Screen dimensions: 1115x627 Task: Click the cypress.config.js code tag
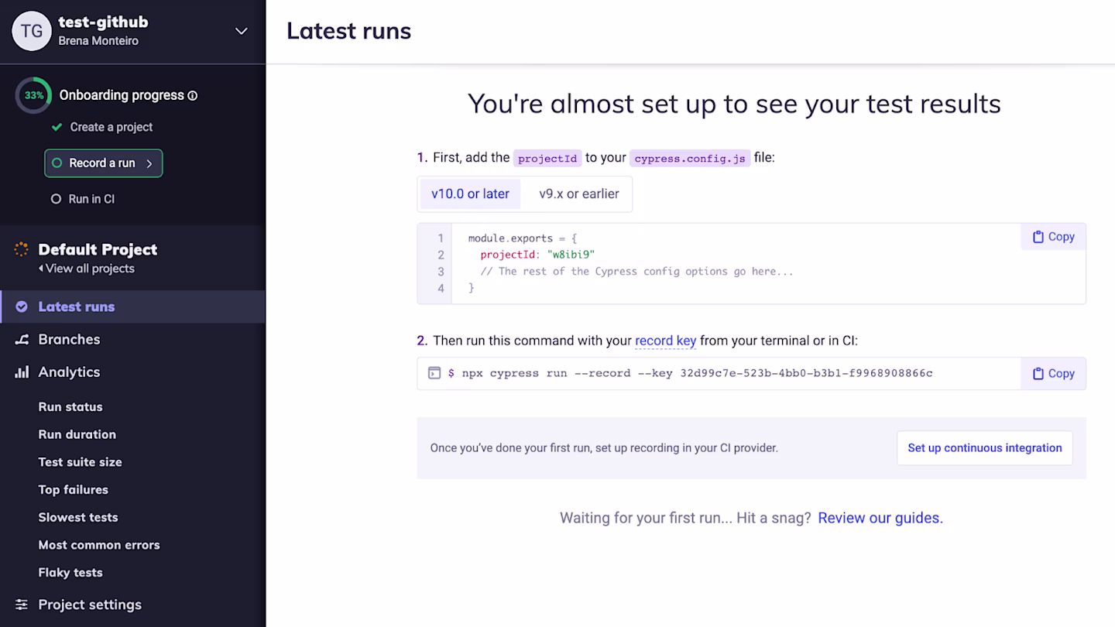pos(690,158)
